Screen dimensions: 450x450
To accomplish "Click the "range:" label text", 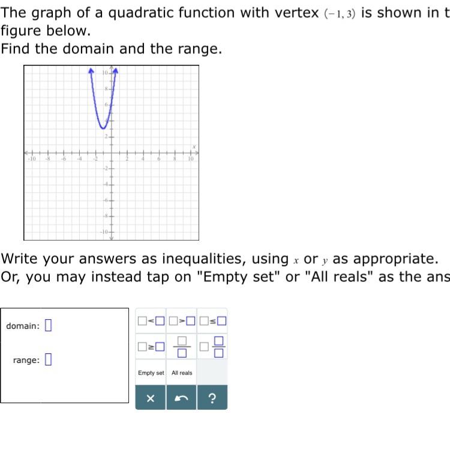I will [26, 360].
